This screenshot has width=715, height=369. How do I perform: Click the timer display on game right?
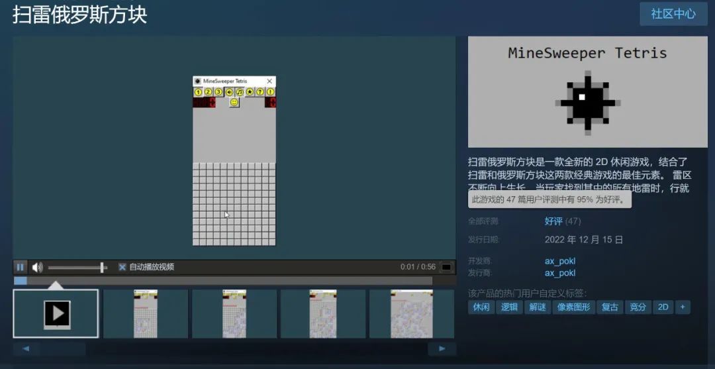270,103
